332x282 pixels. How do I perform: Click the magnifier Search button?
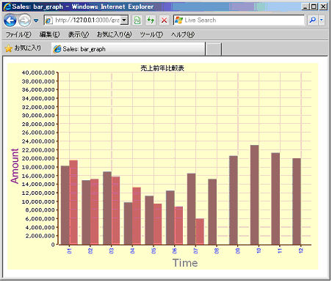(312, 20)
